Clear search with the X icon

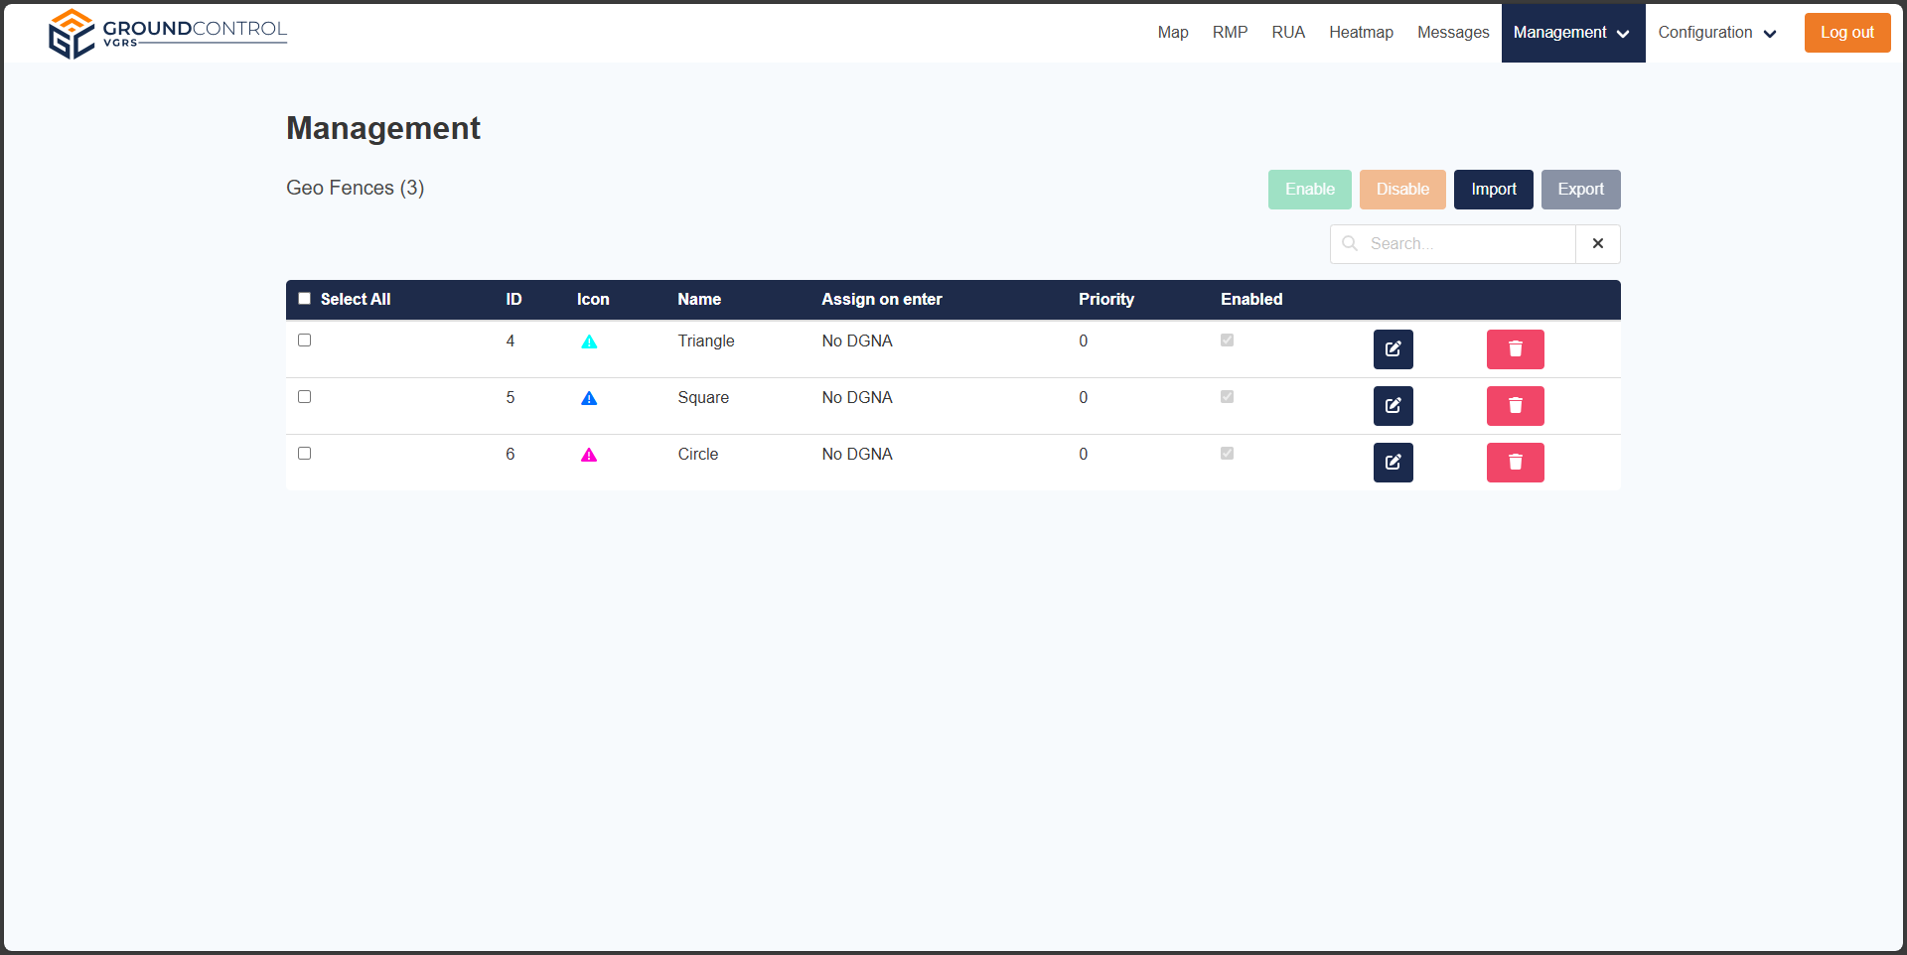(1597, 244)
